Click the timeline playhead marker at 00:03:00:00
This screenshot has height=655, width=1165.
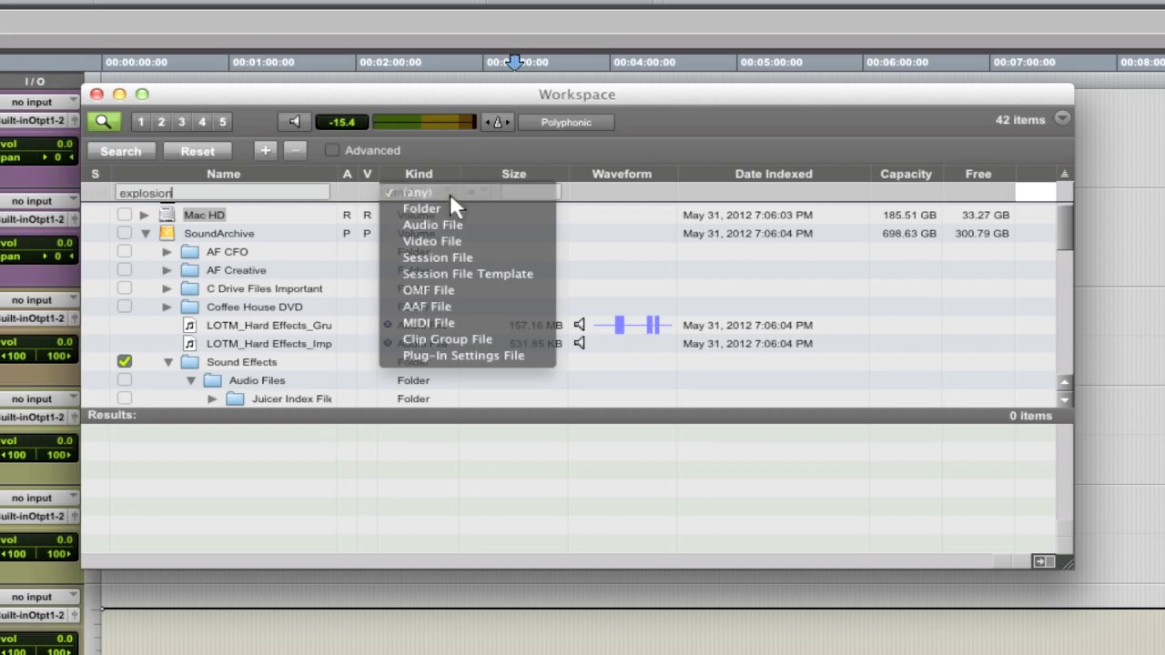click(x=515, y=62)
